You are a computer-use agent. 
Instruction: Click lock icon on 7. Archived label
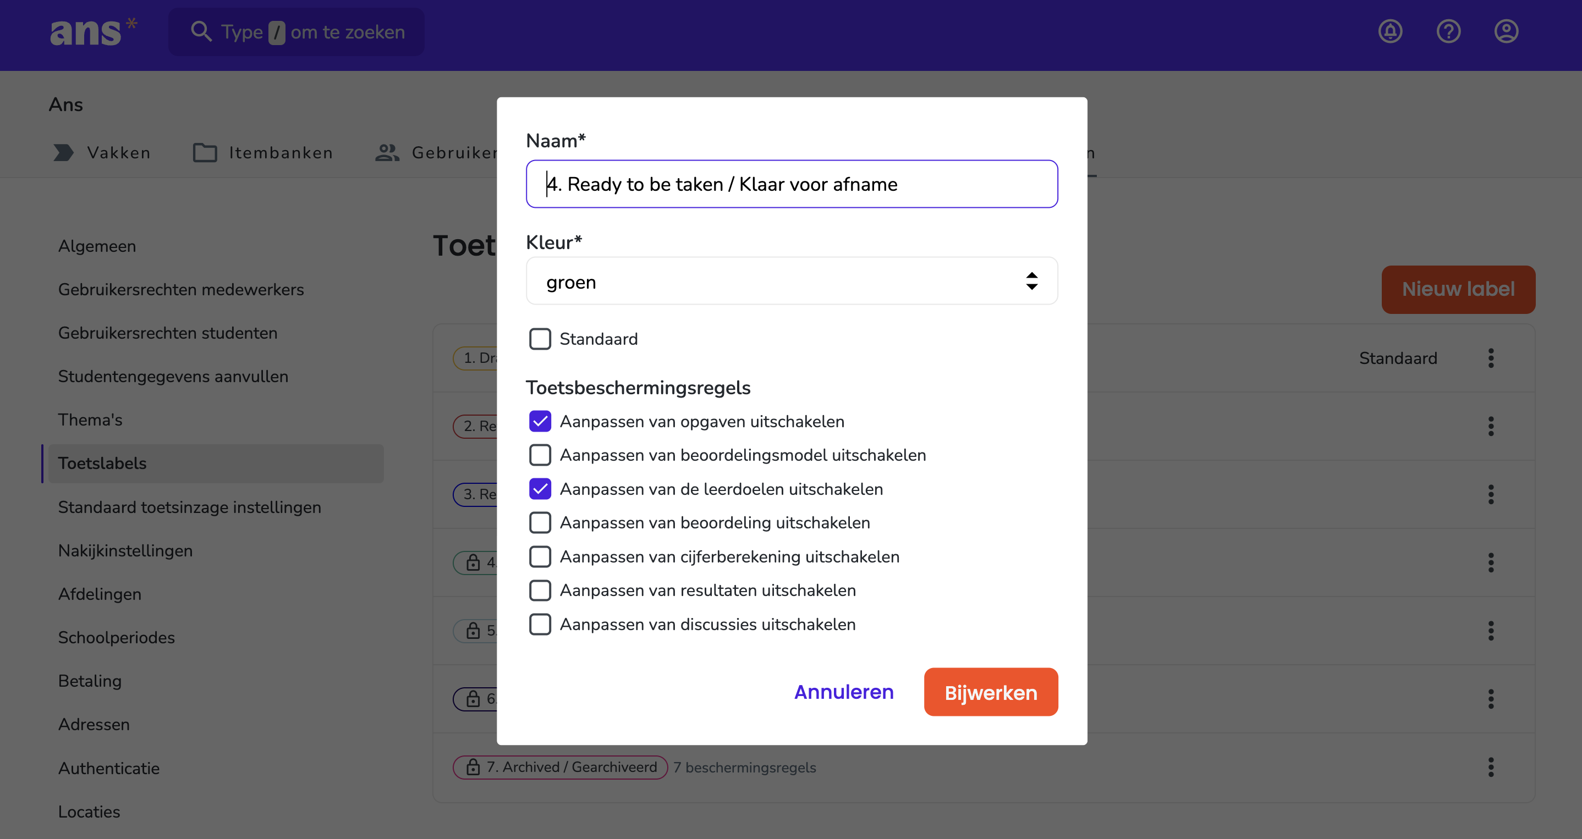473,766
